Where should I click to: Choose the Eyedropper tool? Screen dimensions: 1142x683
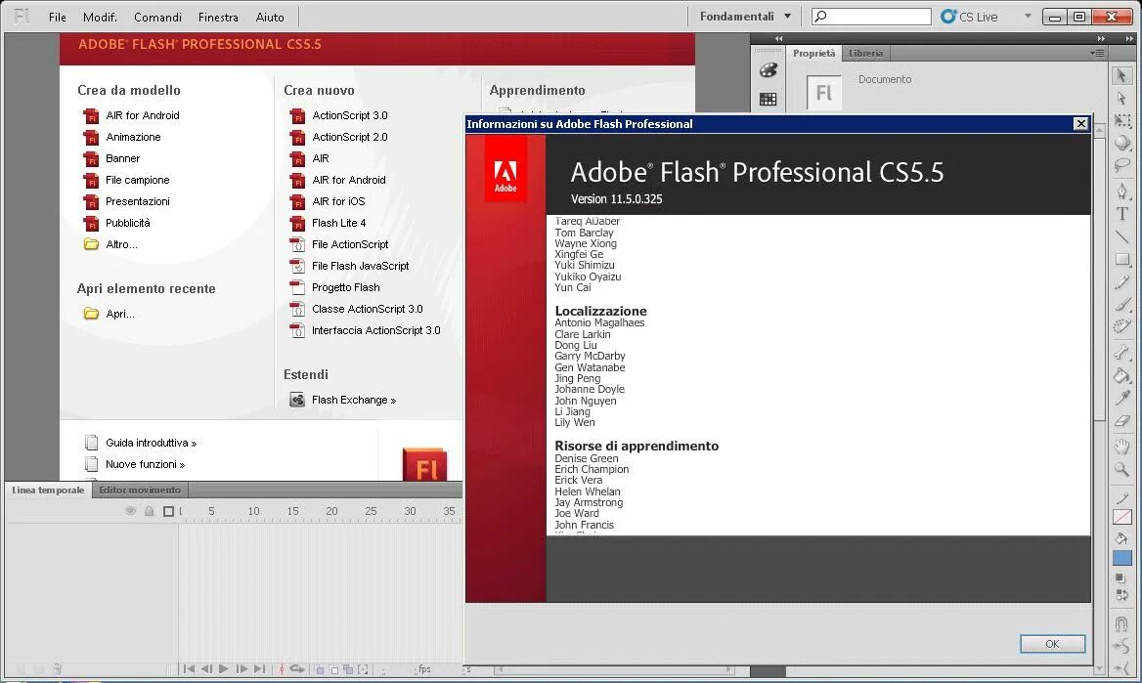tap(1122, 398)
